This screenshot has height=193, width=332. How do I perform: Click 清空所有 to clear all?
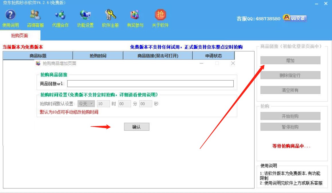tap(290, 90)
